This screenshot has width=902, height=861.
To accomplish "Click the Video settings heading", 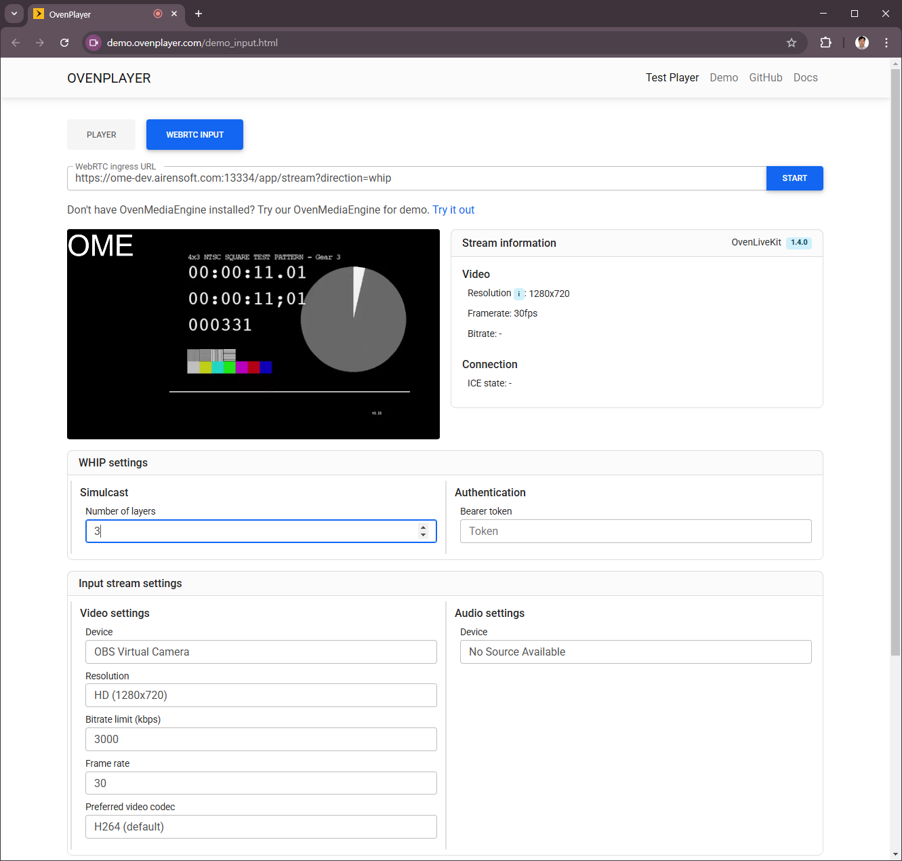I will 115,613.
